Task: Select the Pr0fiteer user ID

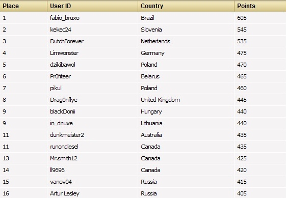Action: [x=60, y=76]
